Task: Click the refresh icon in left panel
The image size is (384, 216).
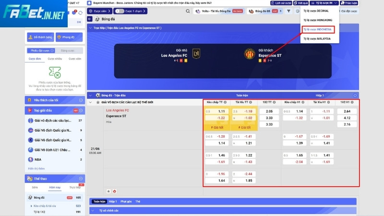Action: [81, 13]
